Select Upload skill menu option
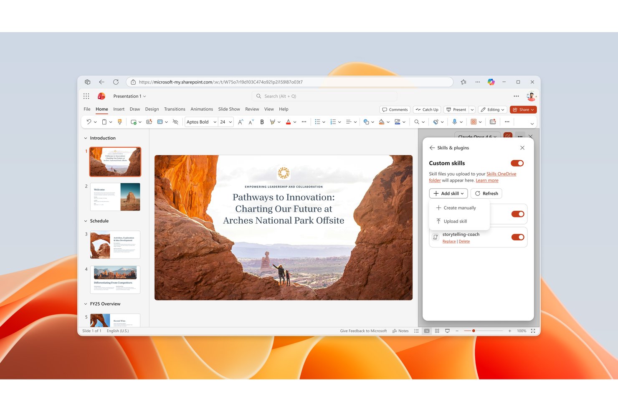Viewport: 618px width, 412px height. tap(459, 221)
